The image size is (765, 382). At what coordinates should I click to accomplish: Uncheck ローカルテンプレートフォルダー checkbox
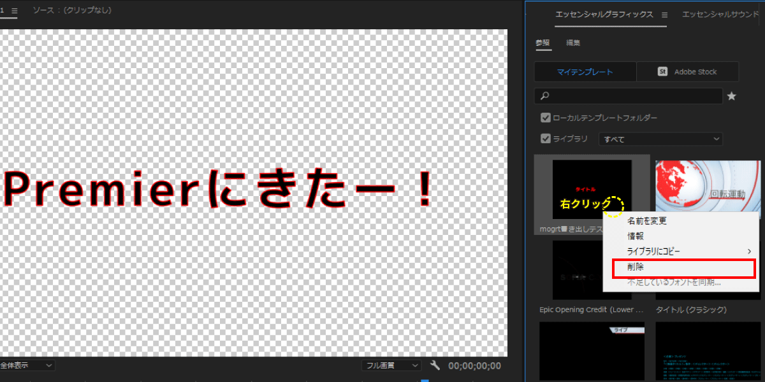pyautogui.click(x=545, y=118)
